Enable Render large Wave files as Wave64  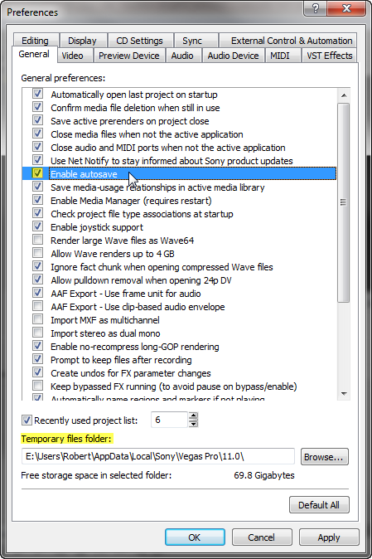pos(37,240)
